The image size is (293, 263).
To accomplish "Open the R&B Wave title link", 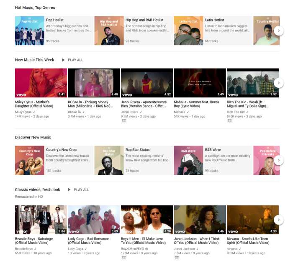I will tap(213, 150).
